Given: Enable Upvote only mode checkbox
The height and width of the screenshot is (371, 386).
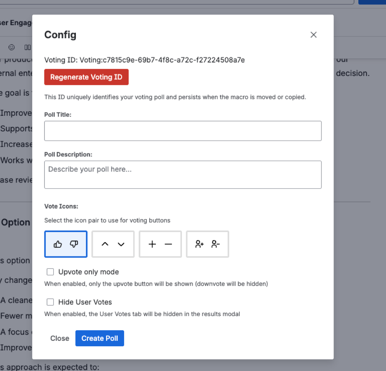Looking at the screenshot, I should [x=50, y=272].
